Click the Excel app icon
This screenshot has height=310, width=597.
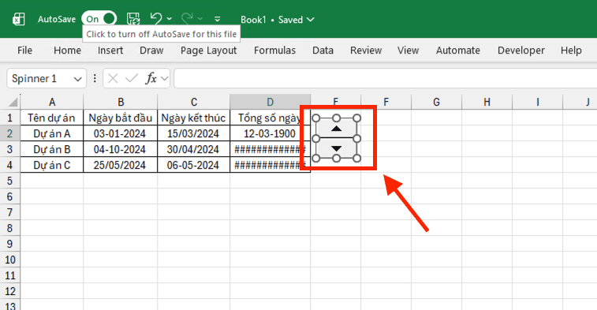19,19
